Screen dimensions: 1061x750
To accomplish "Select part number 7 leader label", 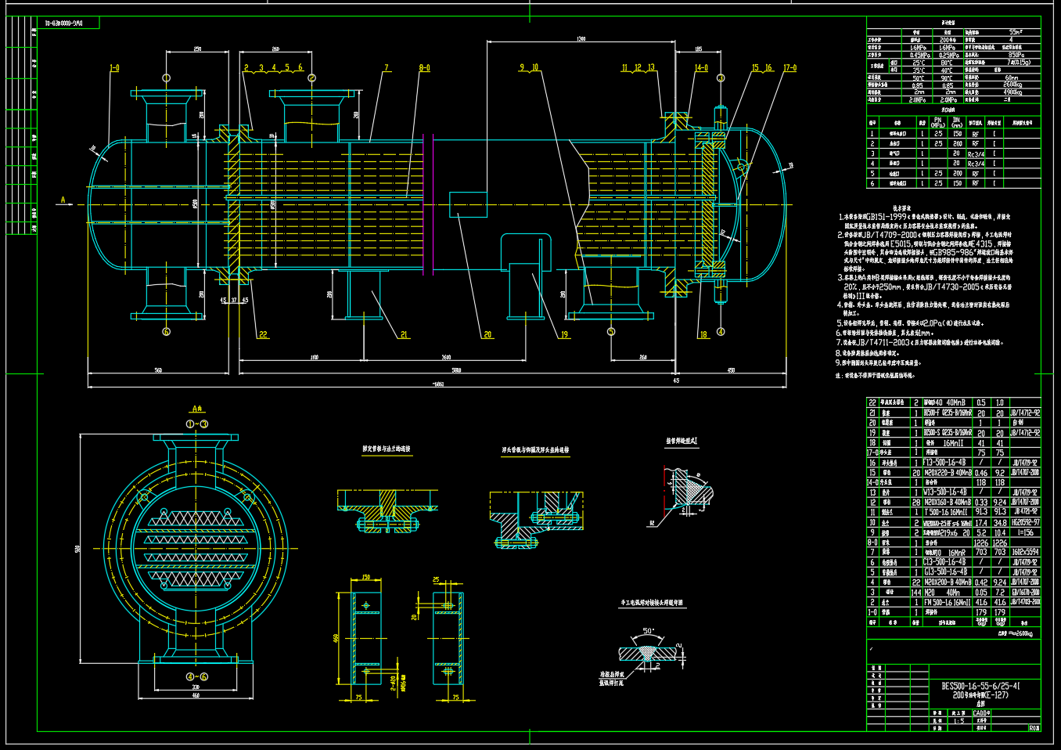I will tap(386, 68).
